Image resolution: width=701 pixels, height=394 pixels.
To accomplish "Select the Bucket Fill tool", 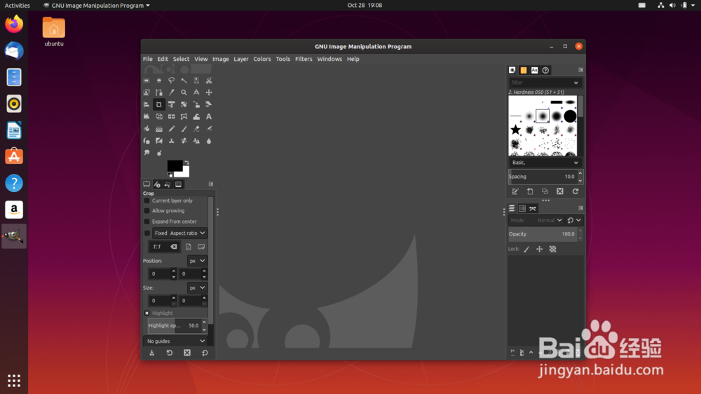I will [147, 129].
